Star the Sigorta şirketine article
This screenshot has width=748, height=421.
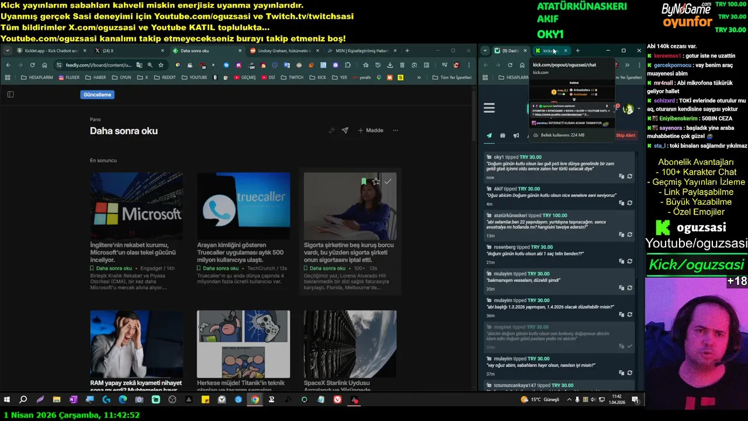click(376, 182)
